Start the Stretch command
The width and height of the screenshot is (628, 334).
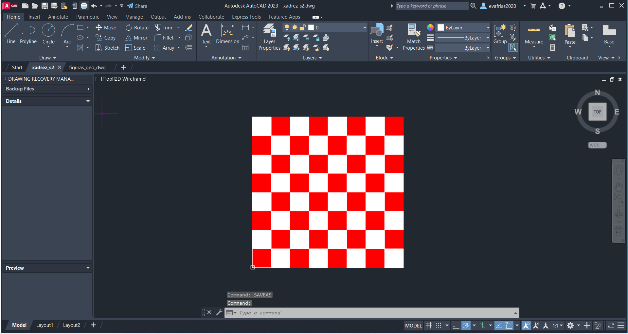[x=108, y=48]
